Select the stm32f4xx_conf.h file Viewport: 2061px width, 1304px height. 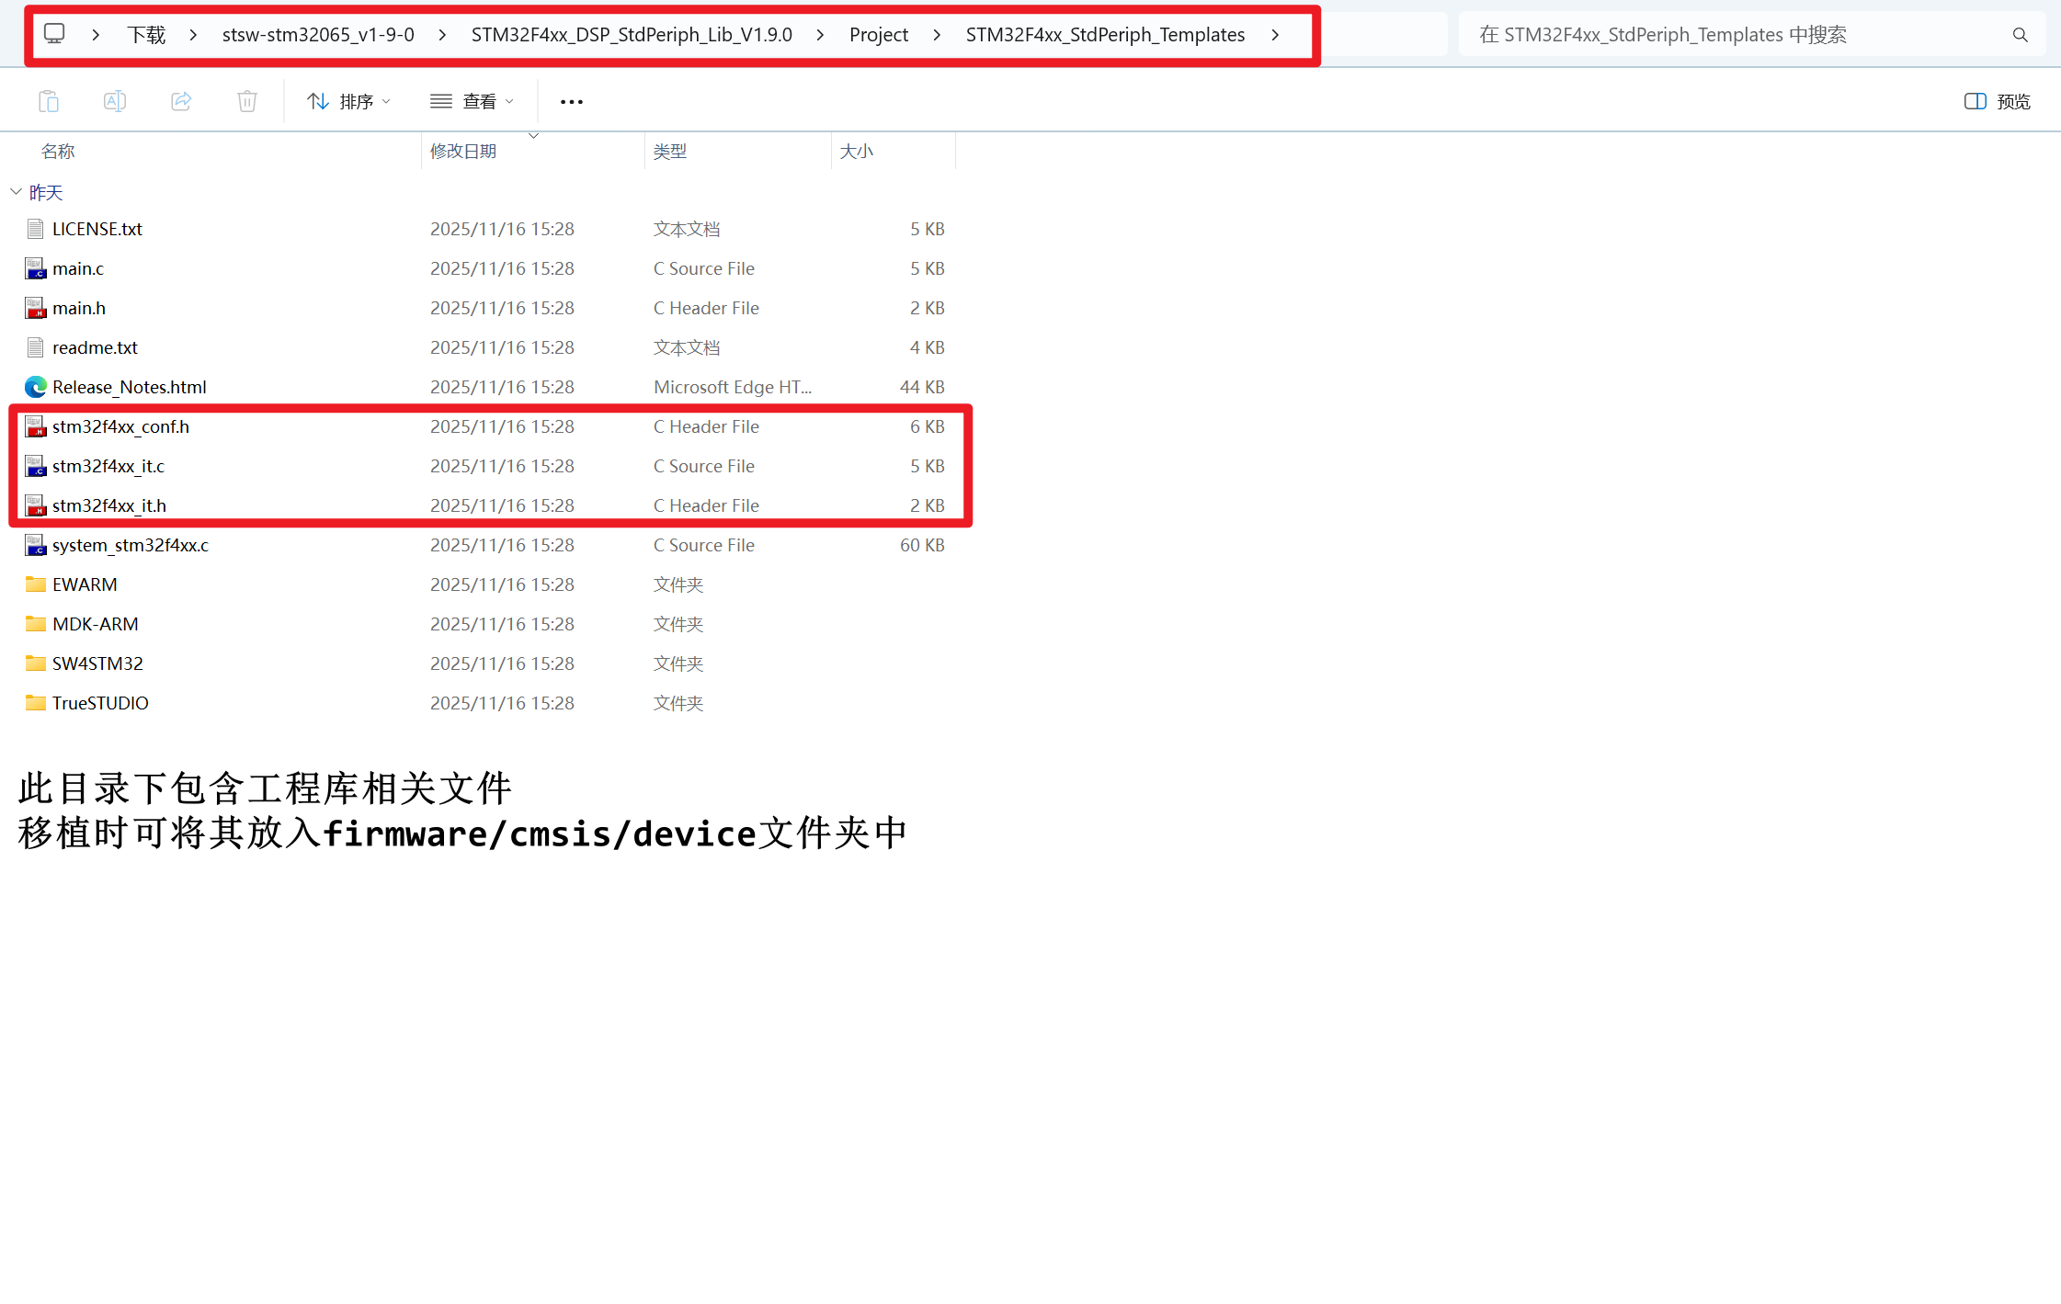[120, 426]
